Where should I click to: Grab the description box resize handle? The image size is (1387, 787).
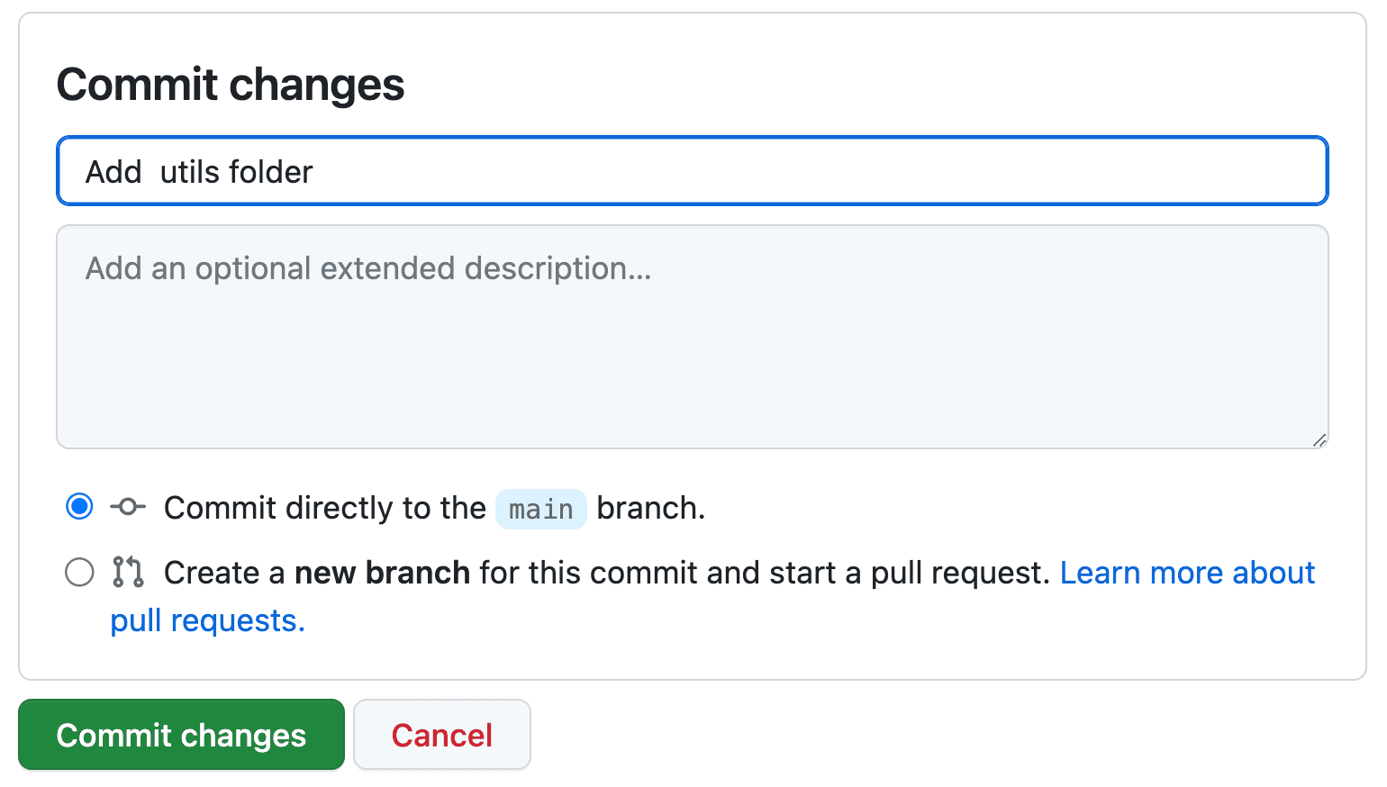point(1319,440)
